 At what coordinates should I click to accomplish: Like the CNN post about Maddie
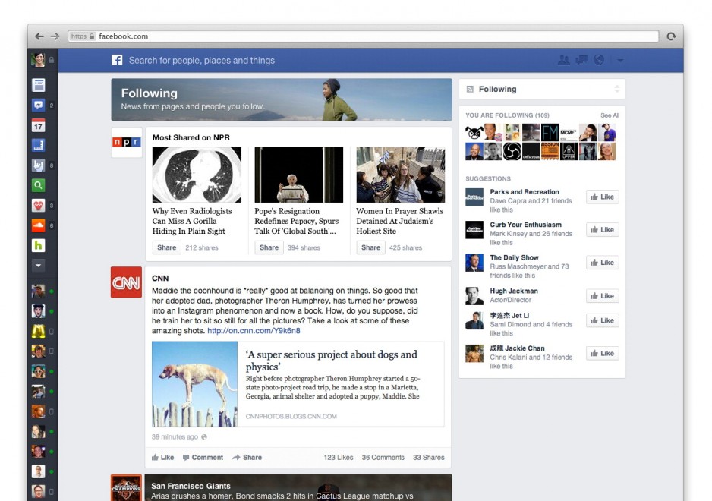click(162, 458)
